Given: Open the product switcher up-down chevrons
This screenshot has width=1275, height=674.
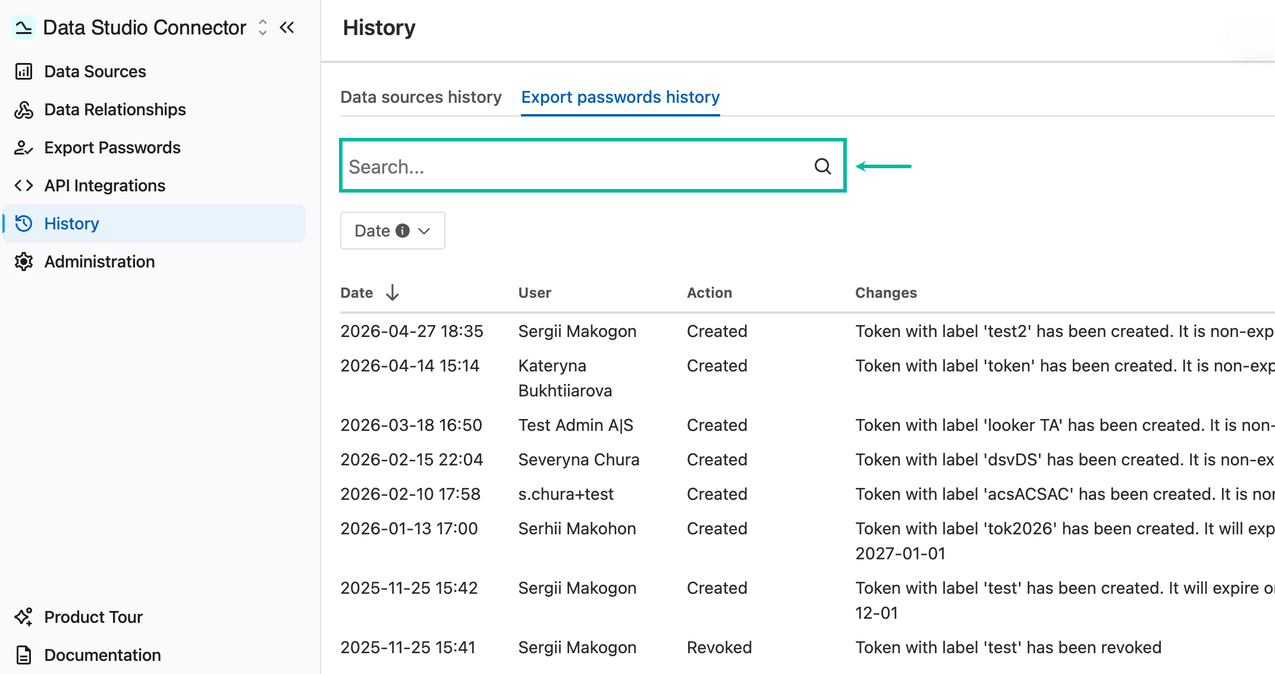Looking at the screenshot, I should point(263,27).
